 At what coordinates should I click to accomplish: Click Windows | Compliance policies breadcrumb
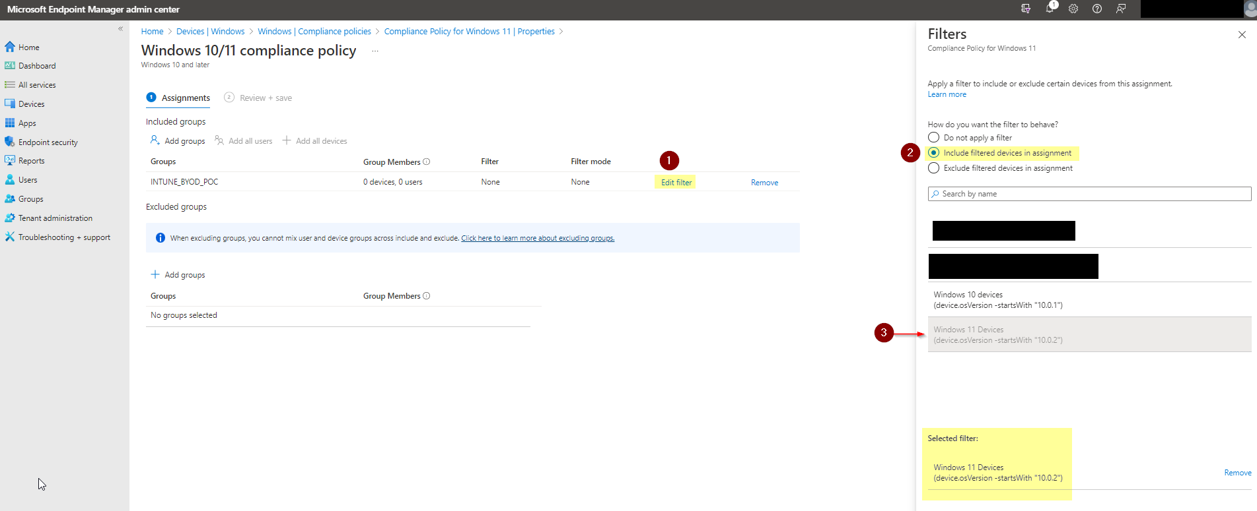tap(314, 32)
